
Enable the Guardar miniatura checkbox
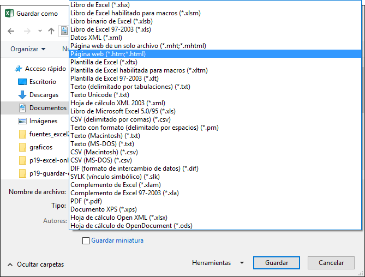tap(86, 240)
